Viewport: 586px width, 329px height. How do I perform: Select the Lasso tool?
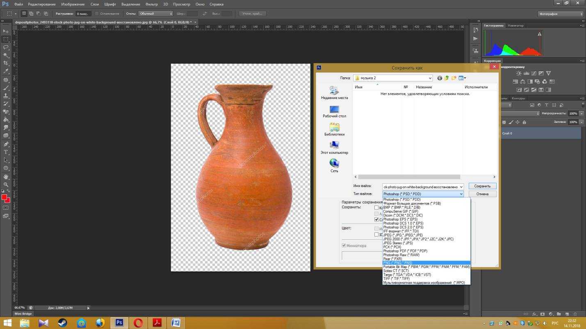pos(6,47)
